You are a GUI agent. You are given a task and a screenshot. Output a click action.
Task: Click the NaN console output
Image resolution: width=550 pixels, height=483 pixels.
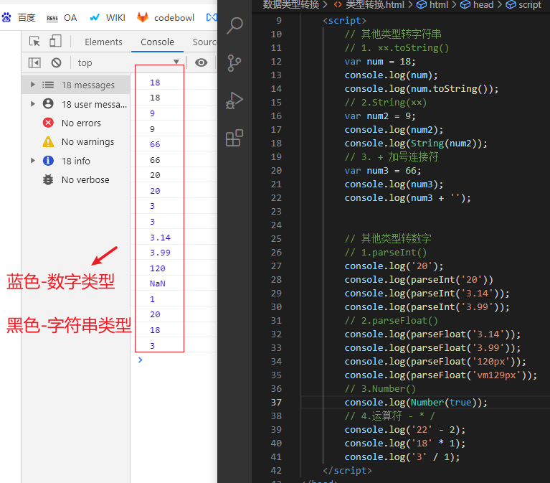click(158, 283)
